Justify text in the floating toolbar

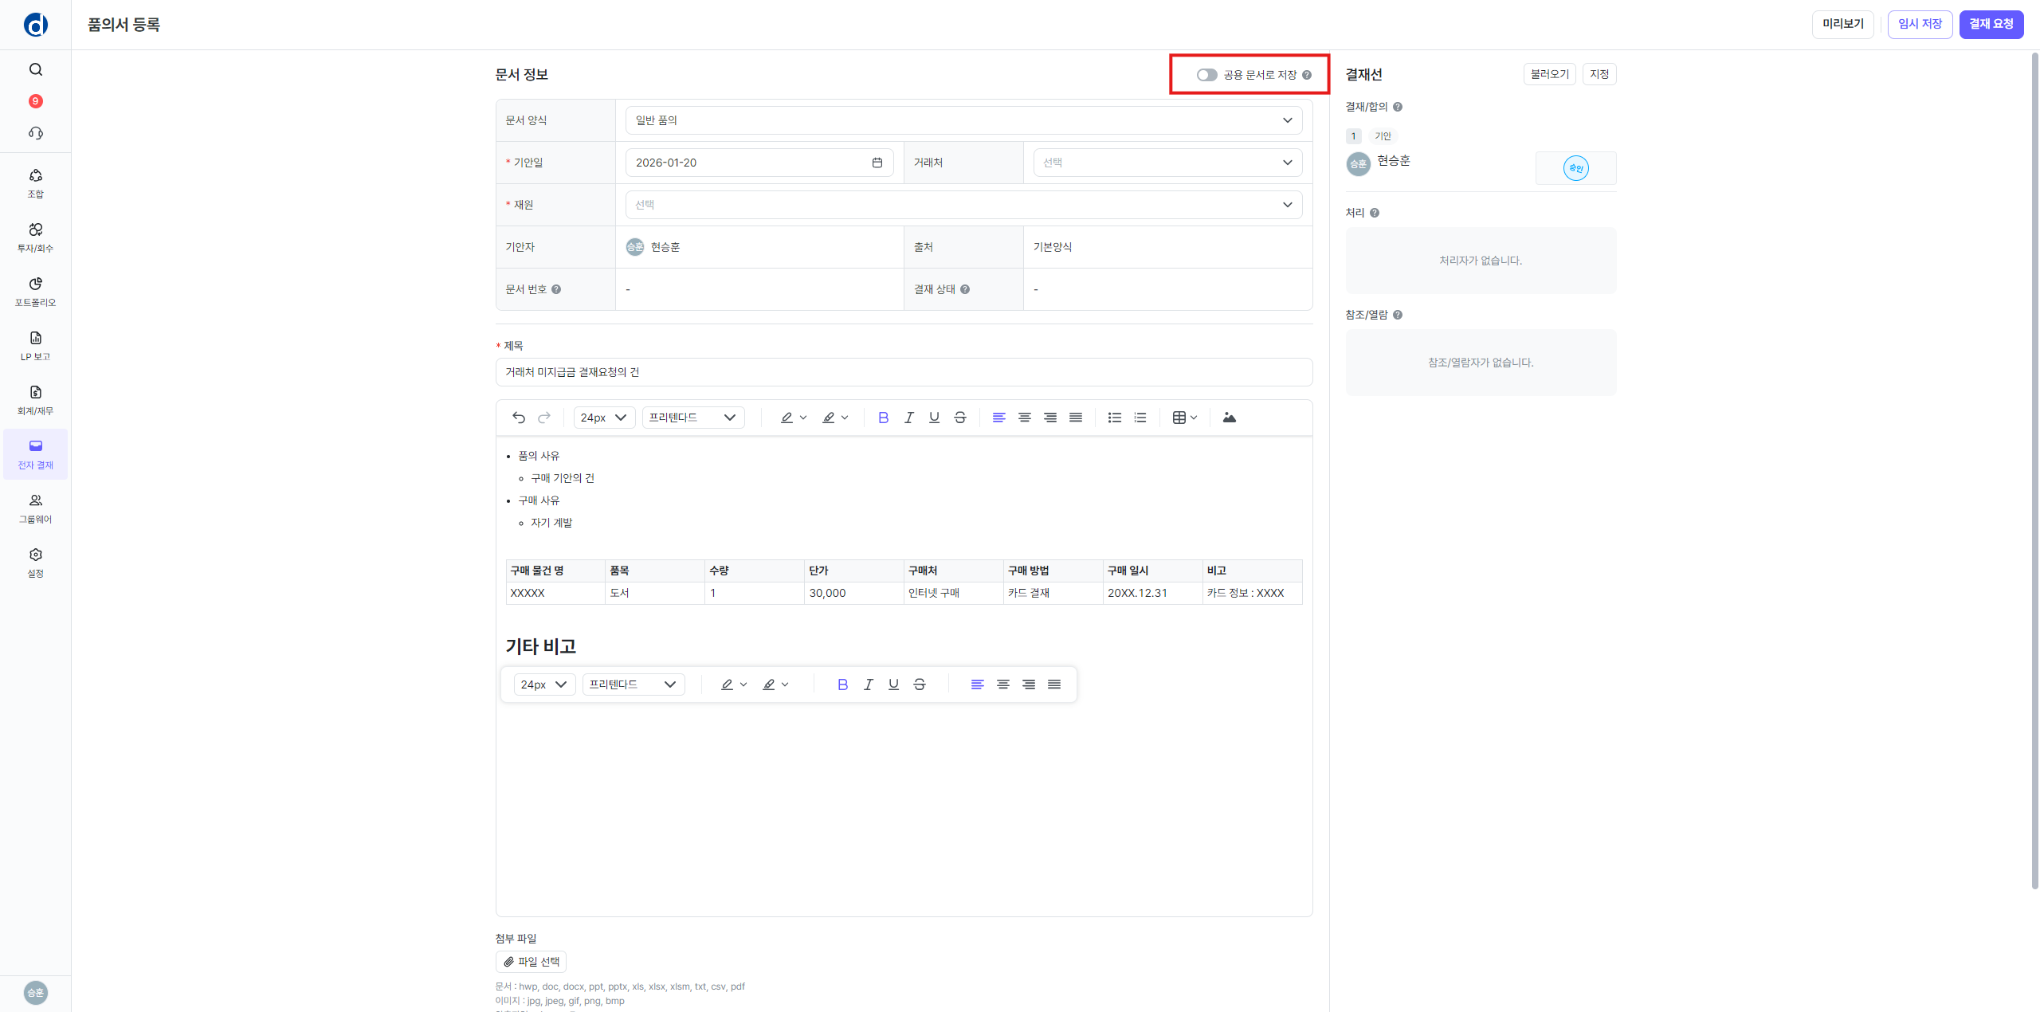coord(1054,684)
